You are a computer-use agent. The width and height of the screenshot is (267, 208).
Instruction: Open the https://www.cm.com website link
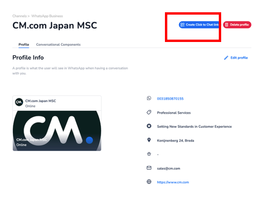173,183
